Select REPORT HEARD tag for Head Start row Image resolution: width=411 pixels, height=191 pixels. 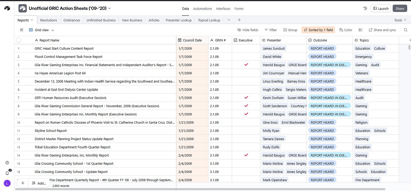[x=322, y=48]
